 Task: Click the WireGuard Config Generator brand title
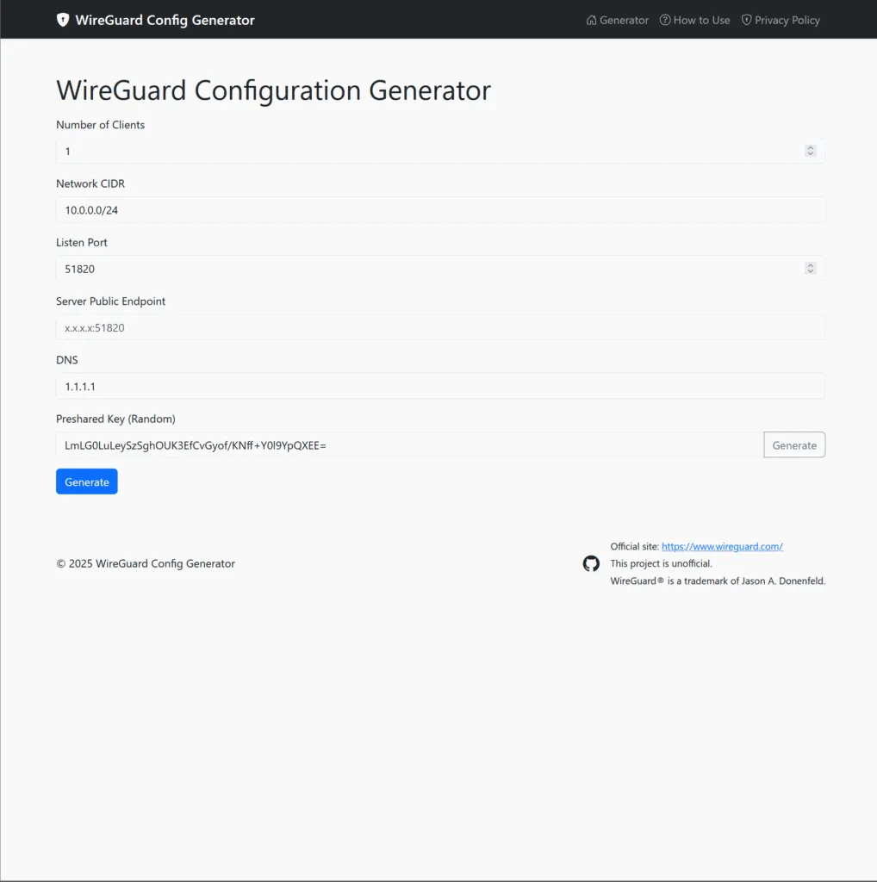[x=165, y=21]
